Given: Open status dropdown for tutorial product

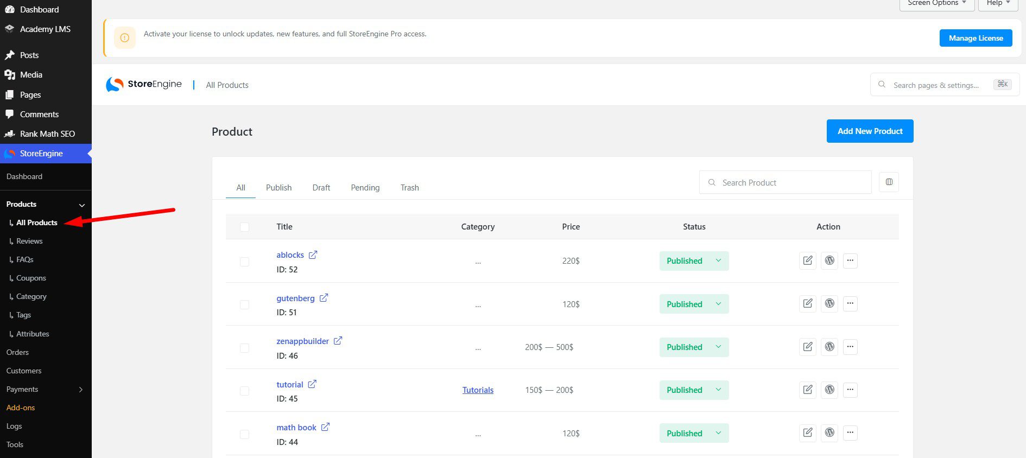Looking at the screenshot, I should coord(694,390).
